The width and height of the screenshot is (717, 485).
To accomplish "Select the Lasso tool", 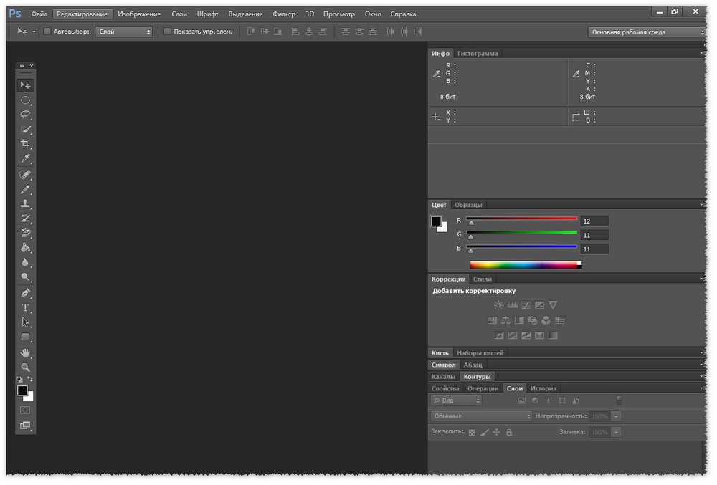I will 25,115.
